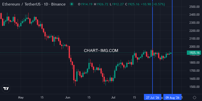Click the 1925.16 current price label
The image size is (202, 101).
194,53
